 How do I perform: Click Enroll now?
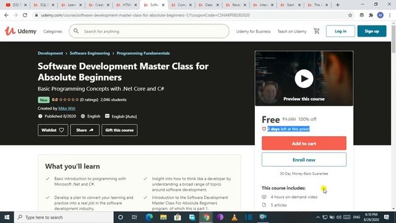304,160
